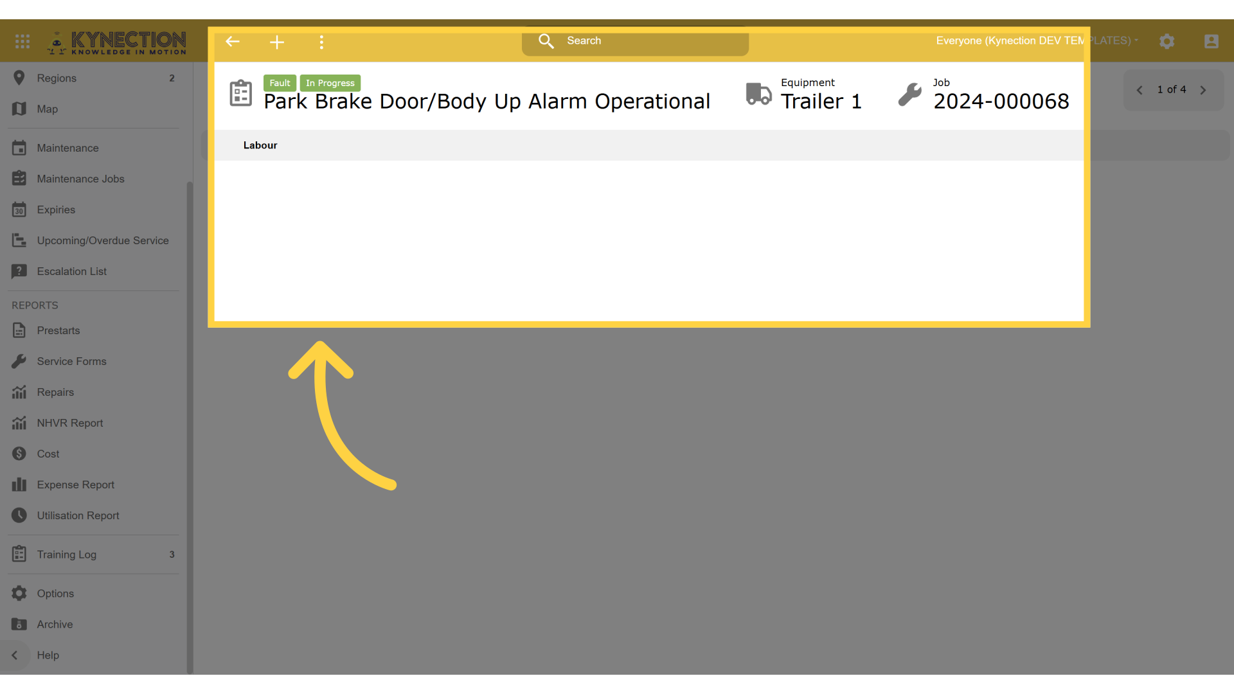The image size is (1234, 694).
Task: Select the Labour section header
Action: click(x=260, y=145)
